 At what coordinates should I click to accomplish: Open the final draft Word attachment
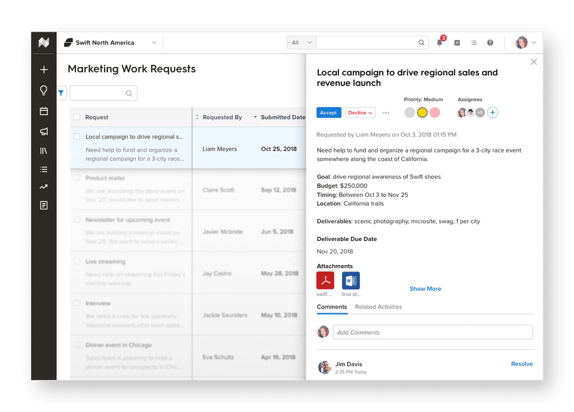351,280
